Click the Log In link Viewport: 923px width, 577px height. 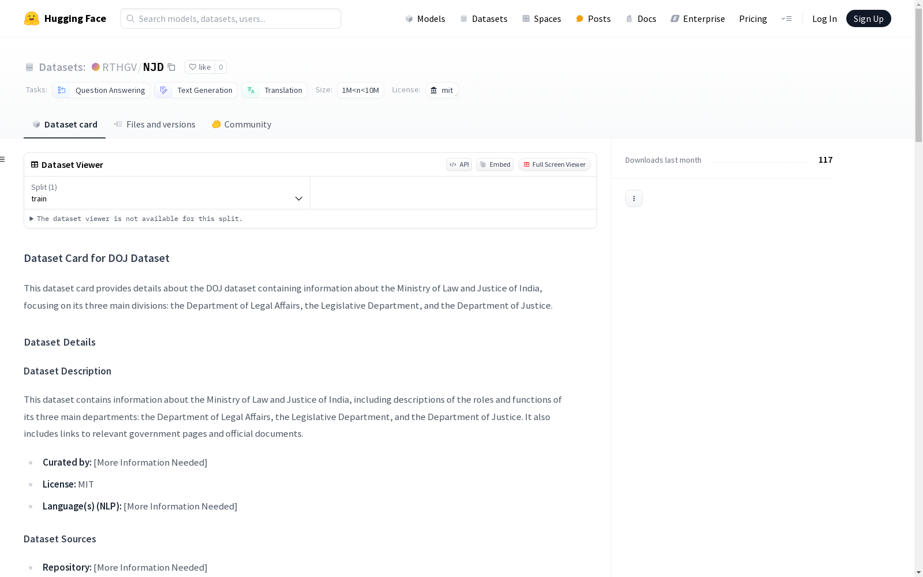824,18
